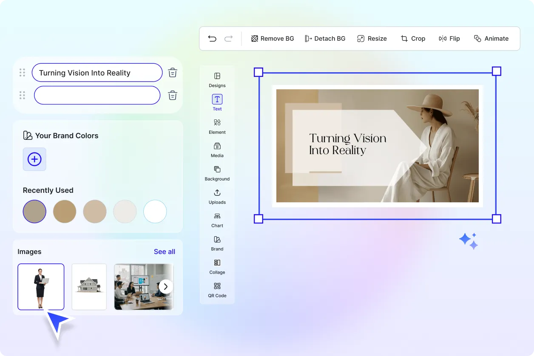Select the Crop tool
The height and width of the screenshot is (356, 534).
click(412, 39)
